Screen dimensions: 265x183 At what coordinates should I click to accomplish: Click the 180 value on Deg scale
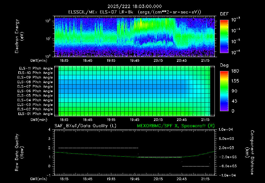click(x=235, y=71)
